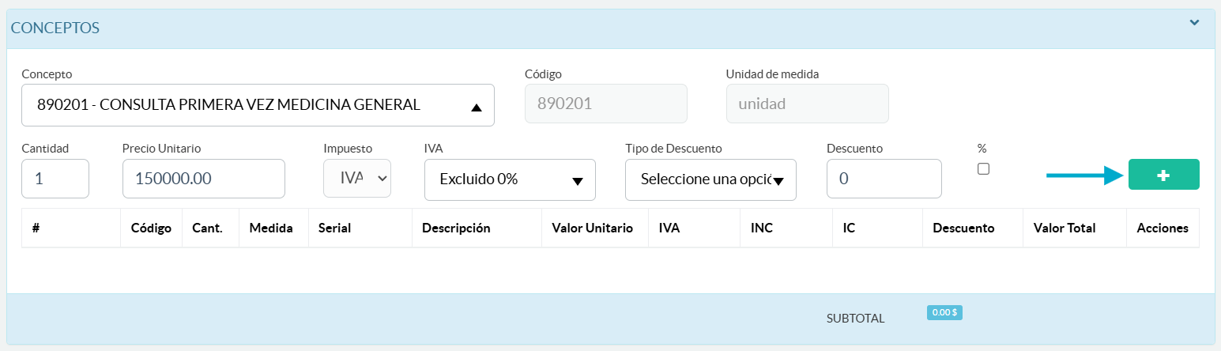1221x351 pixels.
Task: Click the Medida column header
Action: (x=271, y=228)
